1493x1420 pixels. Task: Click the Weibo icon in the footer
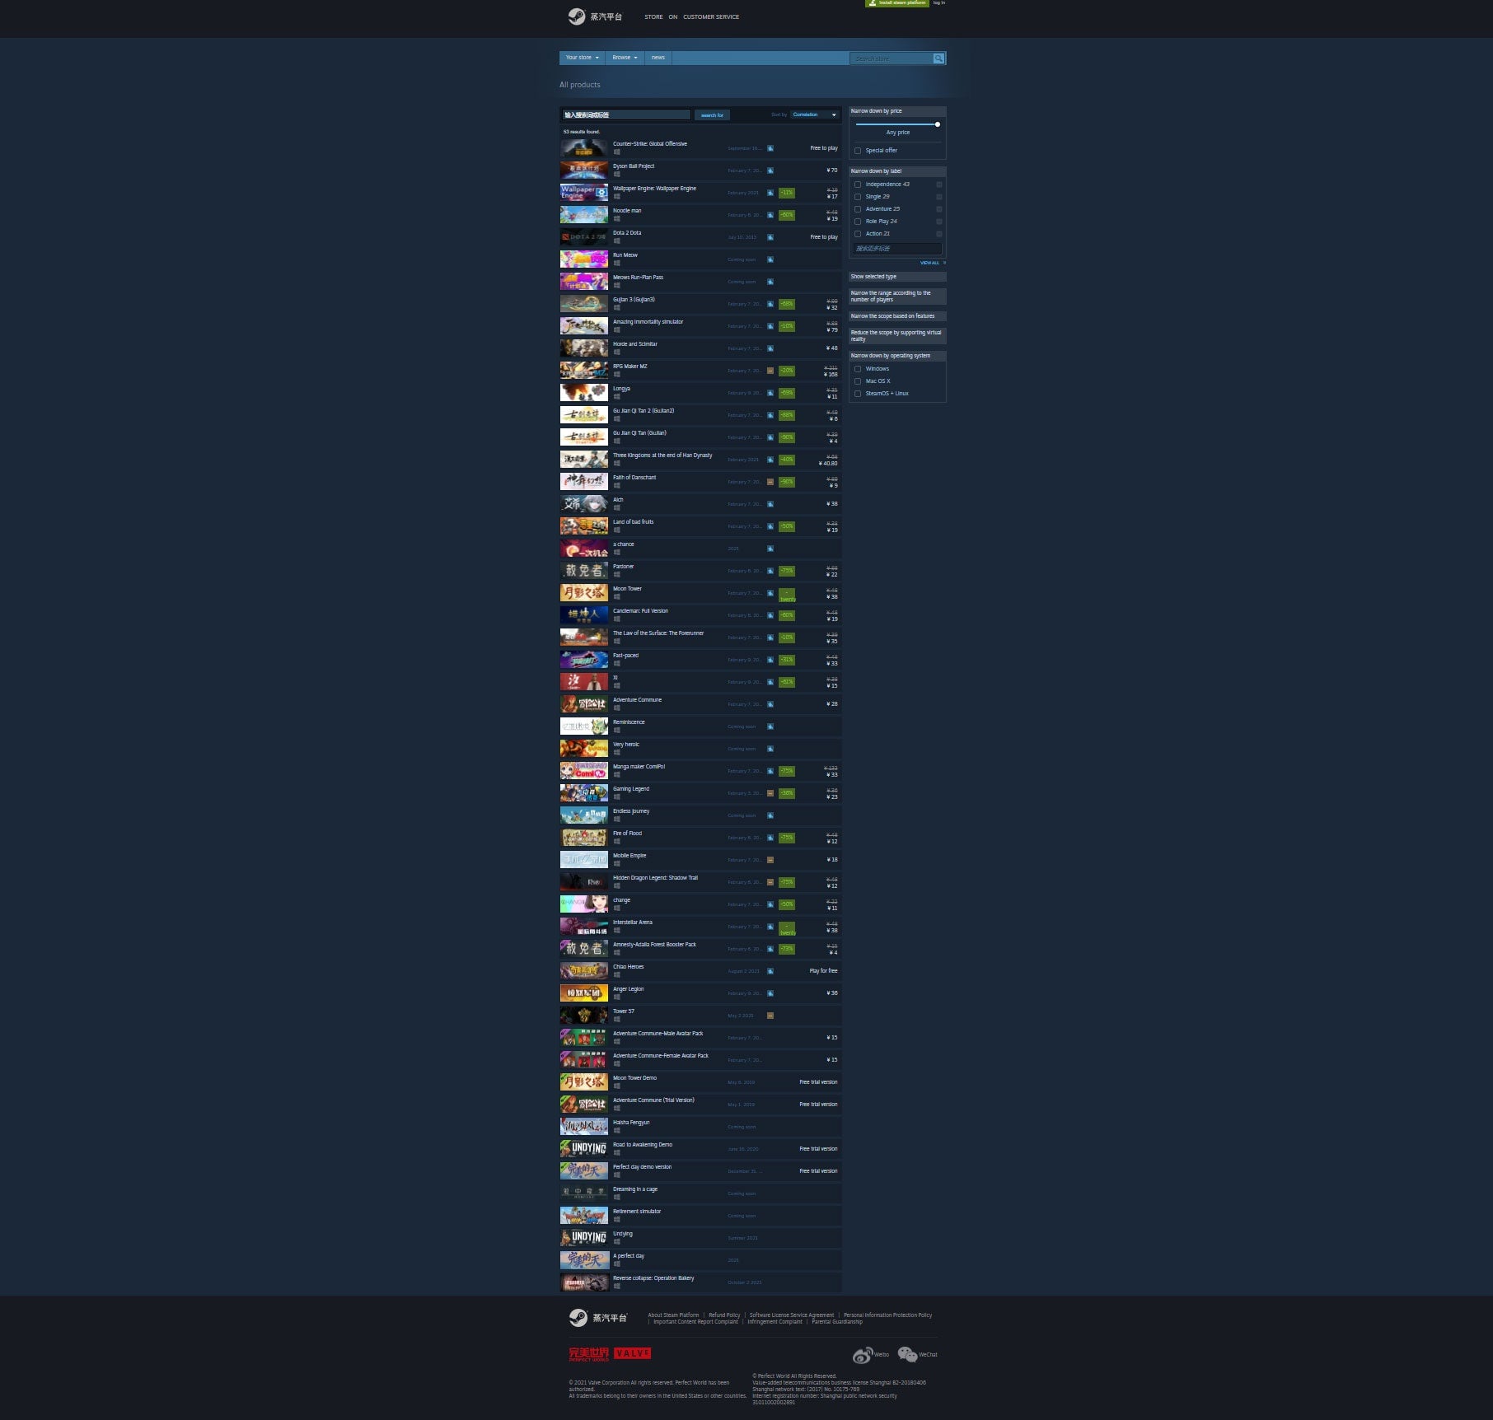tap(864, 1353)
